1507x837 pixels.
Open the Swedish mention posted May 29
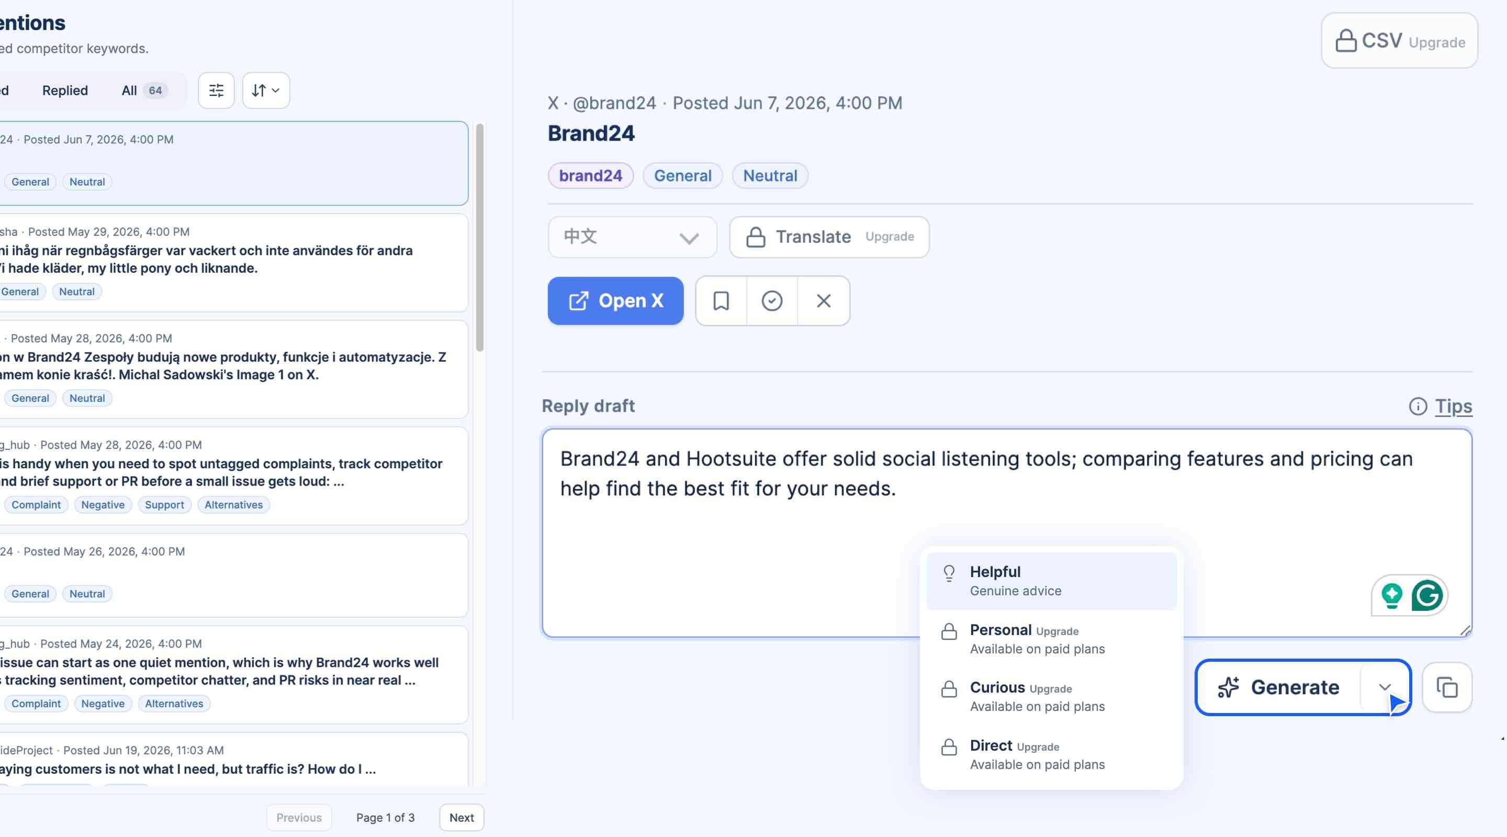(x=234, y=263)
